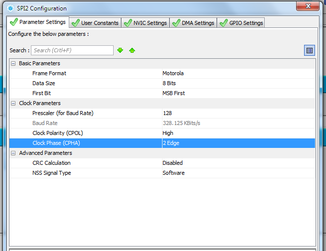Collapse the Basic Parameters section
The width and height of the screenshot is (326, 251).
tap(13, 63)
